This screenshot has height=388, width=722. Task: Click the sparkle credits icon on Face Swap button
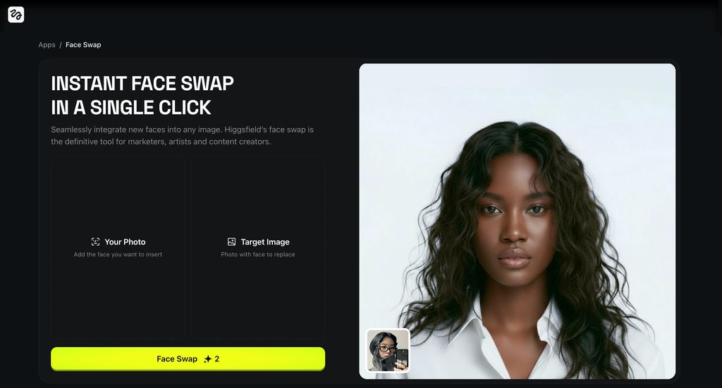(208, 359)
